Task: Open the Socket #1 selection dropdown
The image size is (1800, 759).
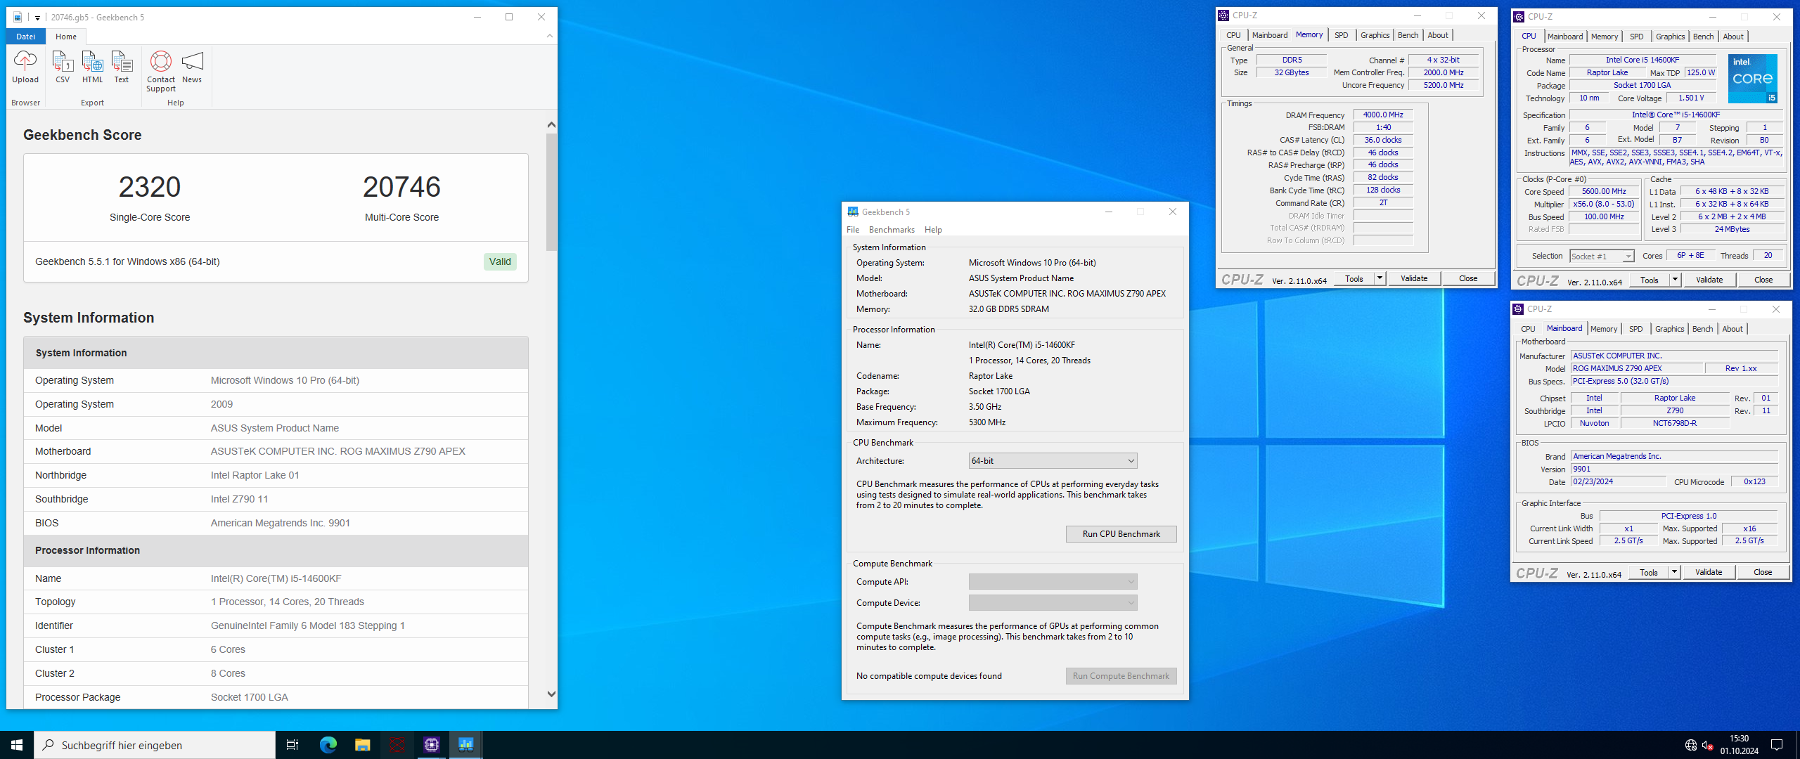Action: (1602, 257)
